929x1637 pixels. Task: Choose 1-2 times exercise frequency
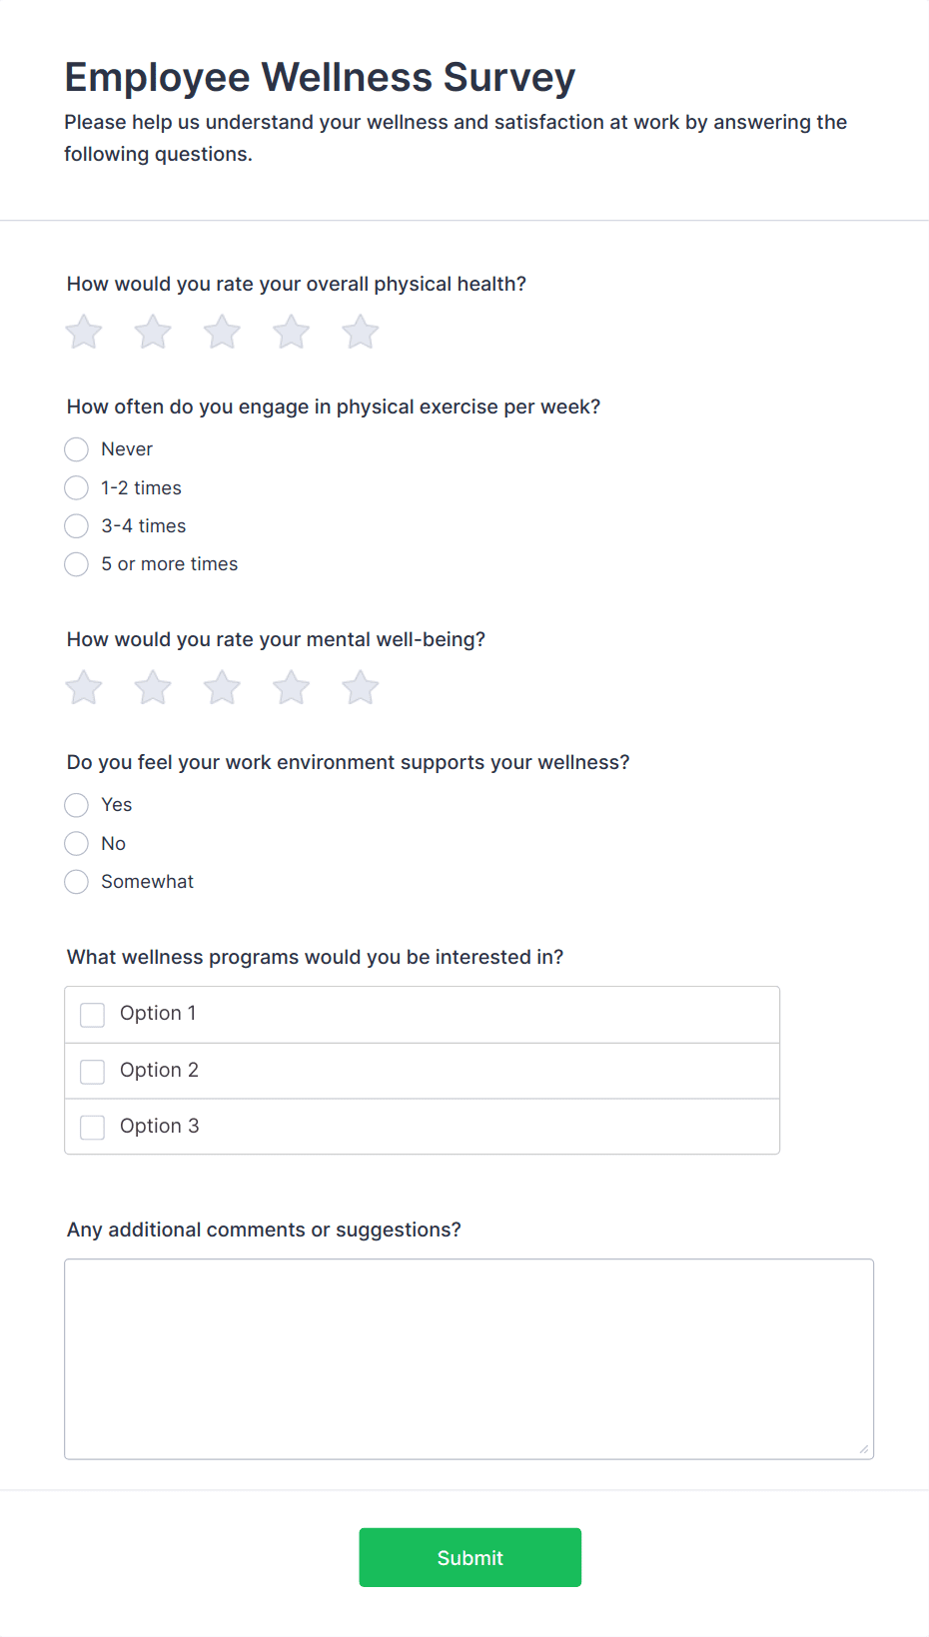[x=77, y=487]
